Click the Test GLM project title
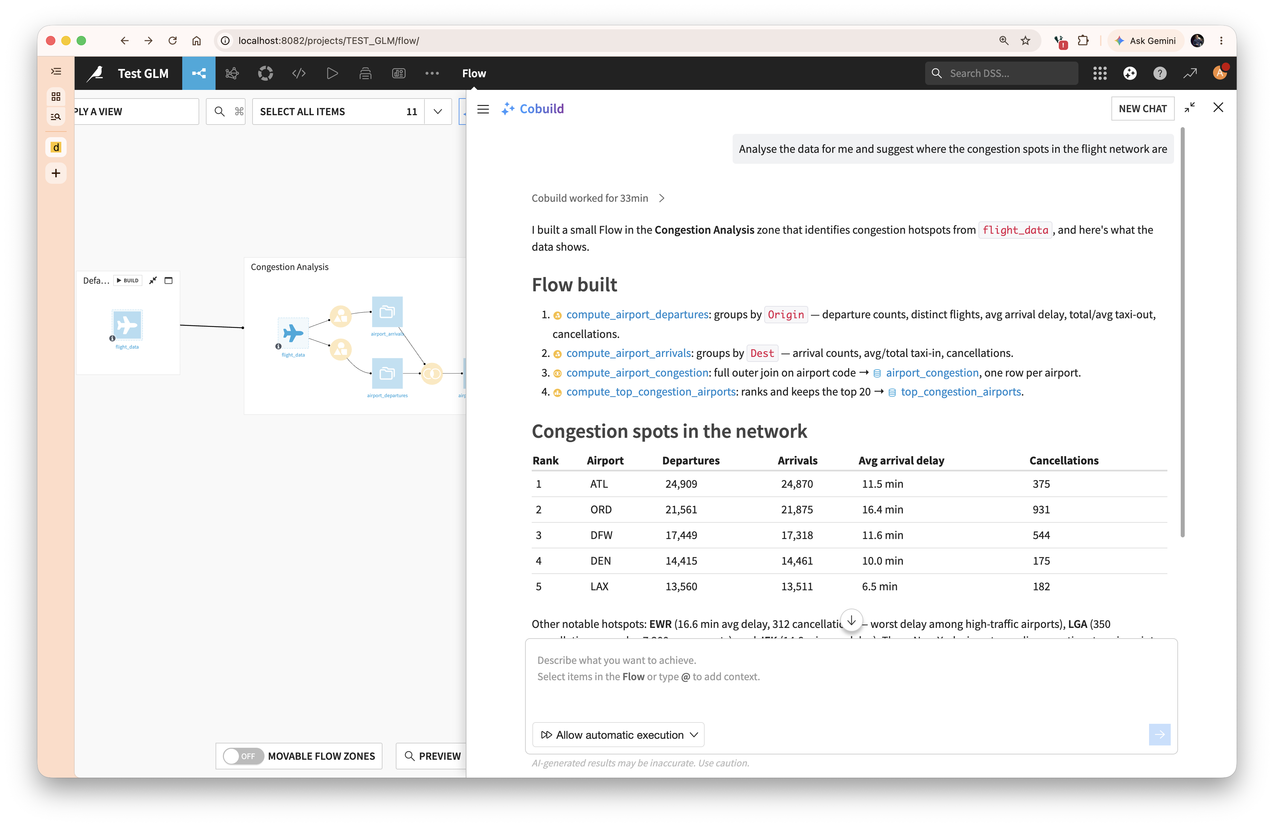The height and width of the screenshot is (827, 1274). 143,73
